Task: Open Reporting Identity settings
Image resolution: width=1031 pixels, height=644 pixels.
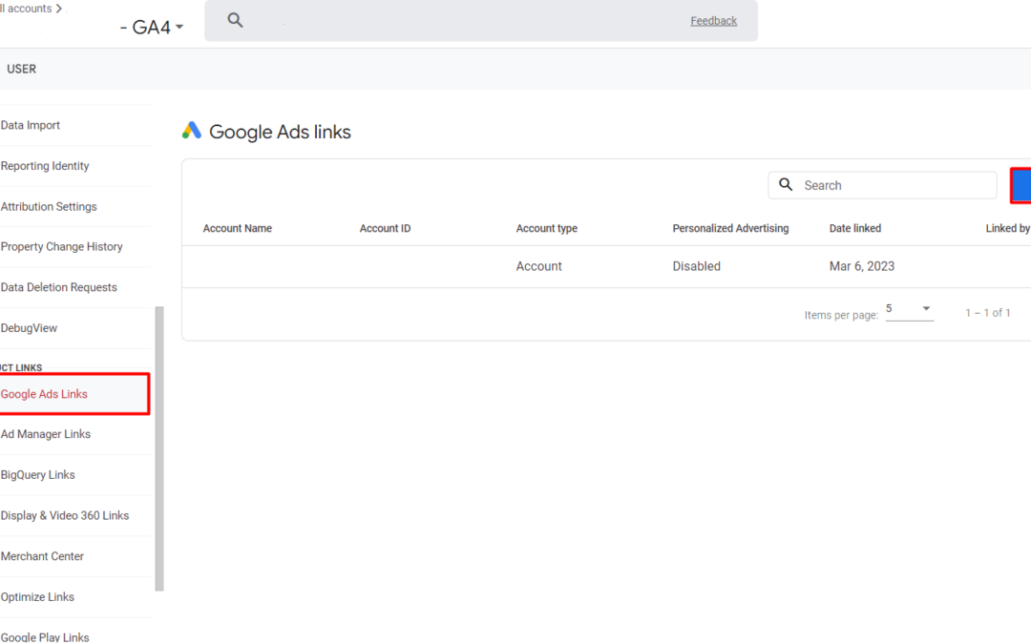Action: 45,166
